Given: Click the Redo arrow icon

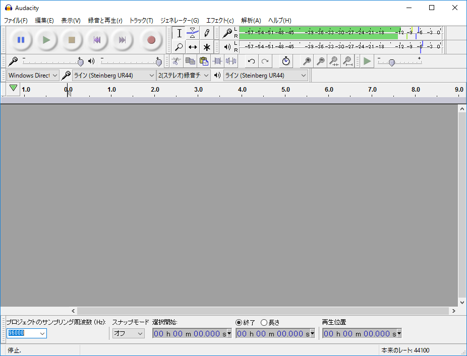Looking at the screenshot, I should pyautogui.click(x=265, y=61).
